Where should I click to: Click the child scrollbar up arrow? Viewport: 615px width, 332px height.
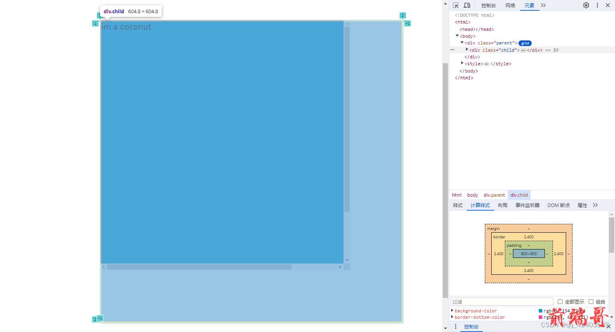pyautogui.click(x=347, y=24)
